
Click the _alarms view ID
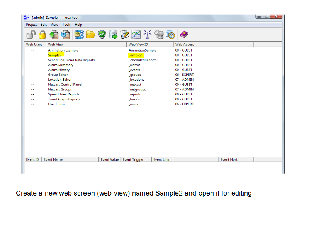[134, 65]
